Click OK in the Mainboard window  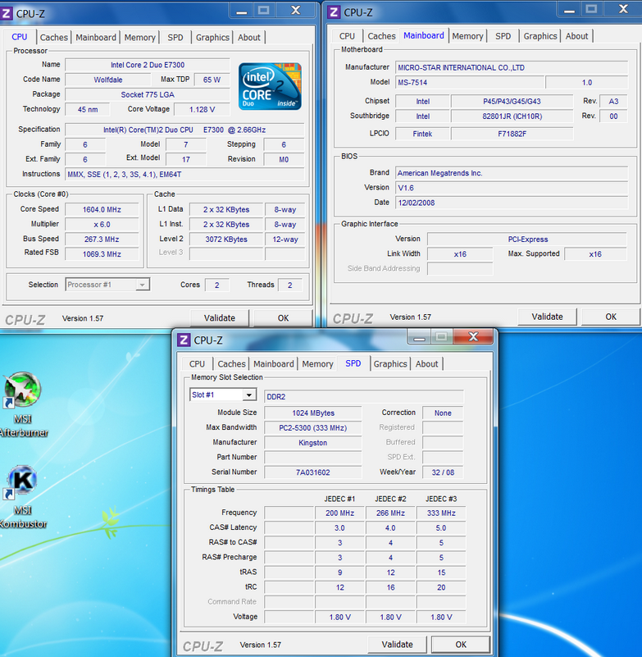[611, 317]
